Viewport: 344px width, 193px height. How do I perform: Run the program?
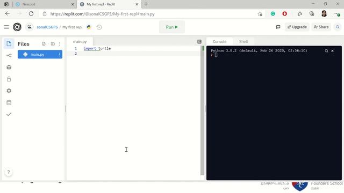point(172,27)
